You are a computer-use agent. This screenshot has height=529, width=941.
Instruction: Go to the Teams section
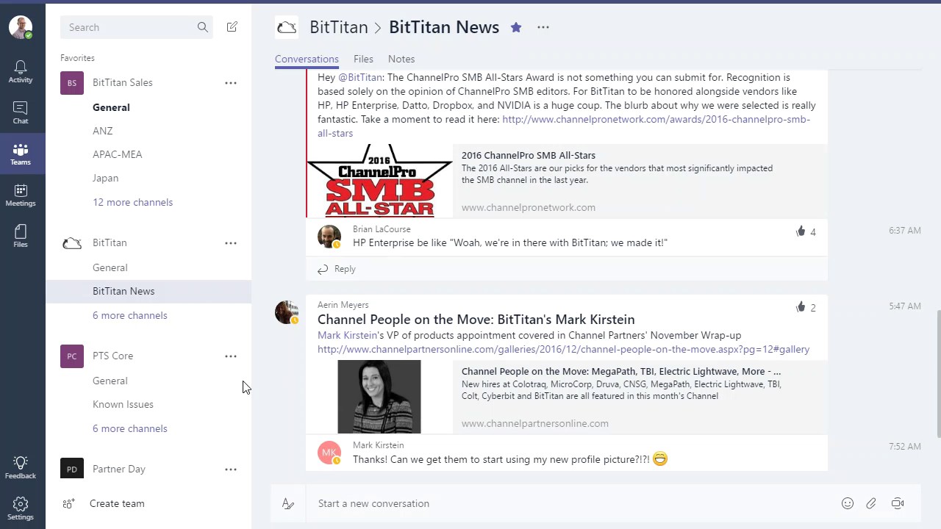21,154
